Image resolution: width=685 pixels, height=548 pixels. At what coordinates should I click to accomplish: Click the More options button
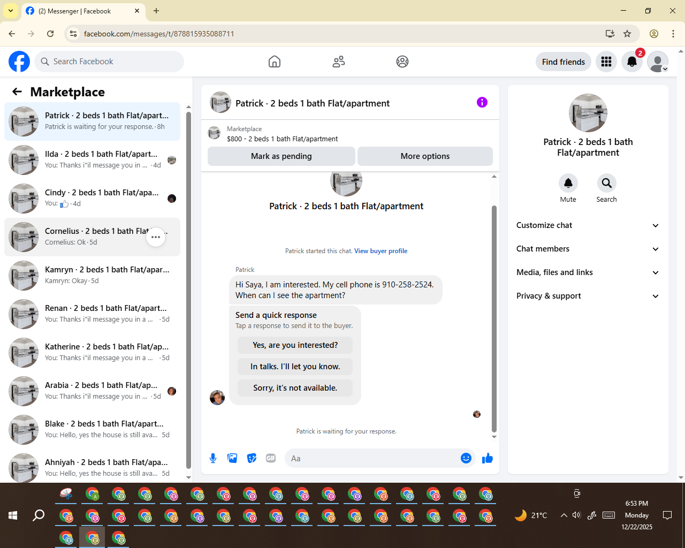[x=425, y=156]
